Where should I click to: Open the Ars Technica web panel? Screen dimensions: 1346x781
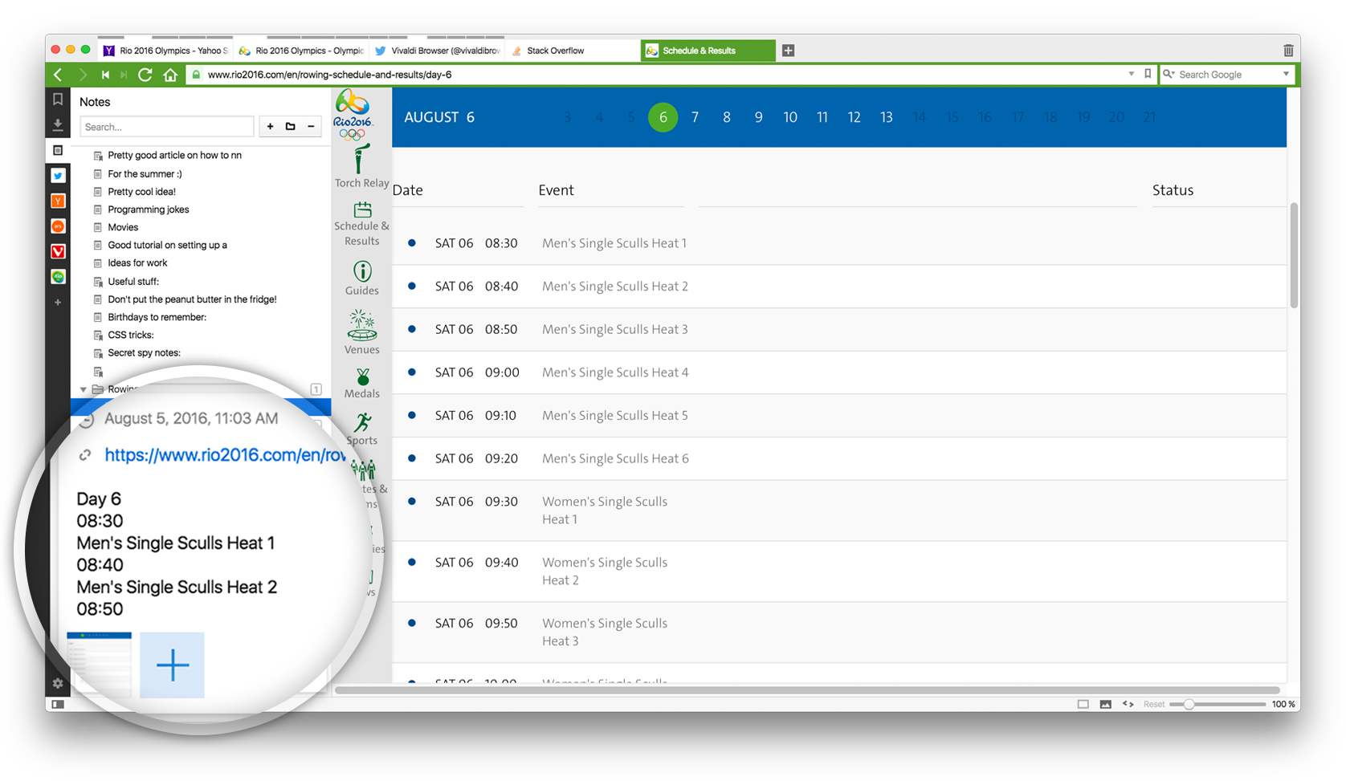coord(58,226)
